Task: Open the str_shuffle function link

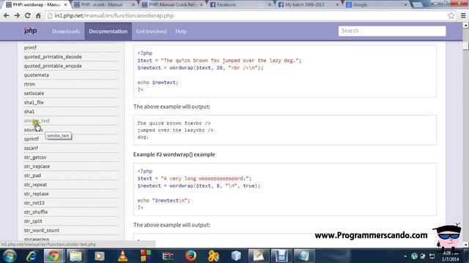Action: pyautogui.click(x=36, y=212)
